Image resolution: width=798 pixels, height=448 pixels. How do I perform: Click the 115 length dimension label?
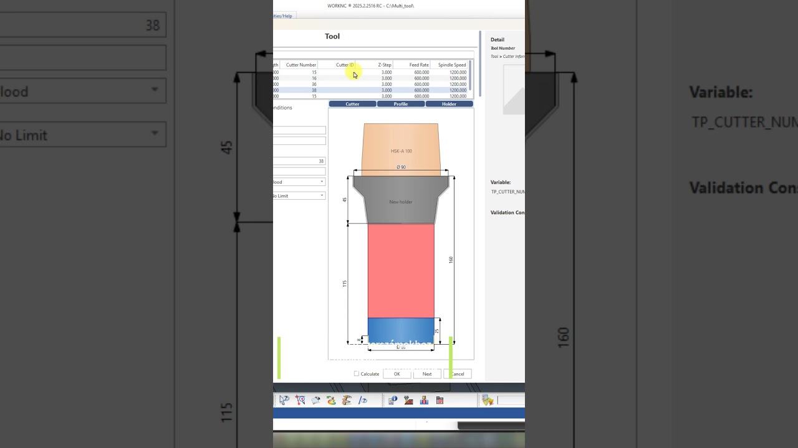pyautogui.click(x=345, y=284)
